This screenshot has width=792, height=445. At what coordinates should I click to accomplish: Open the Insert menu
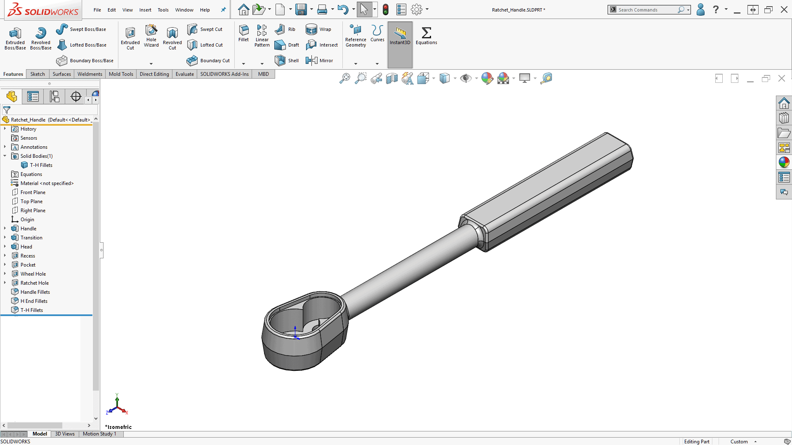click(x=145, y=10)
